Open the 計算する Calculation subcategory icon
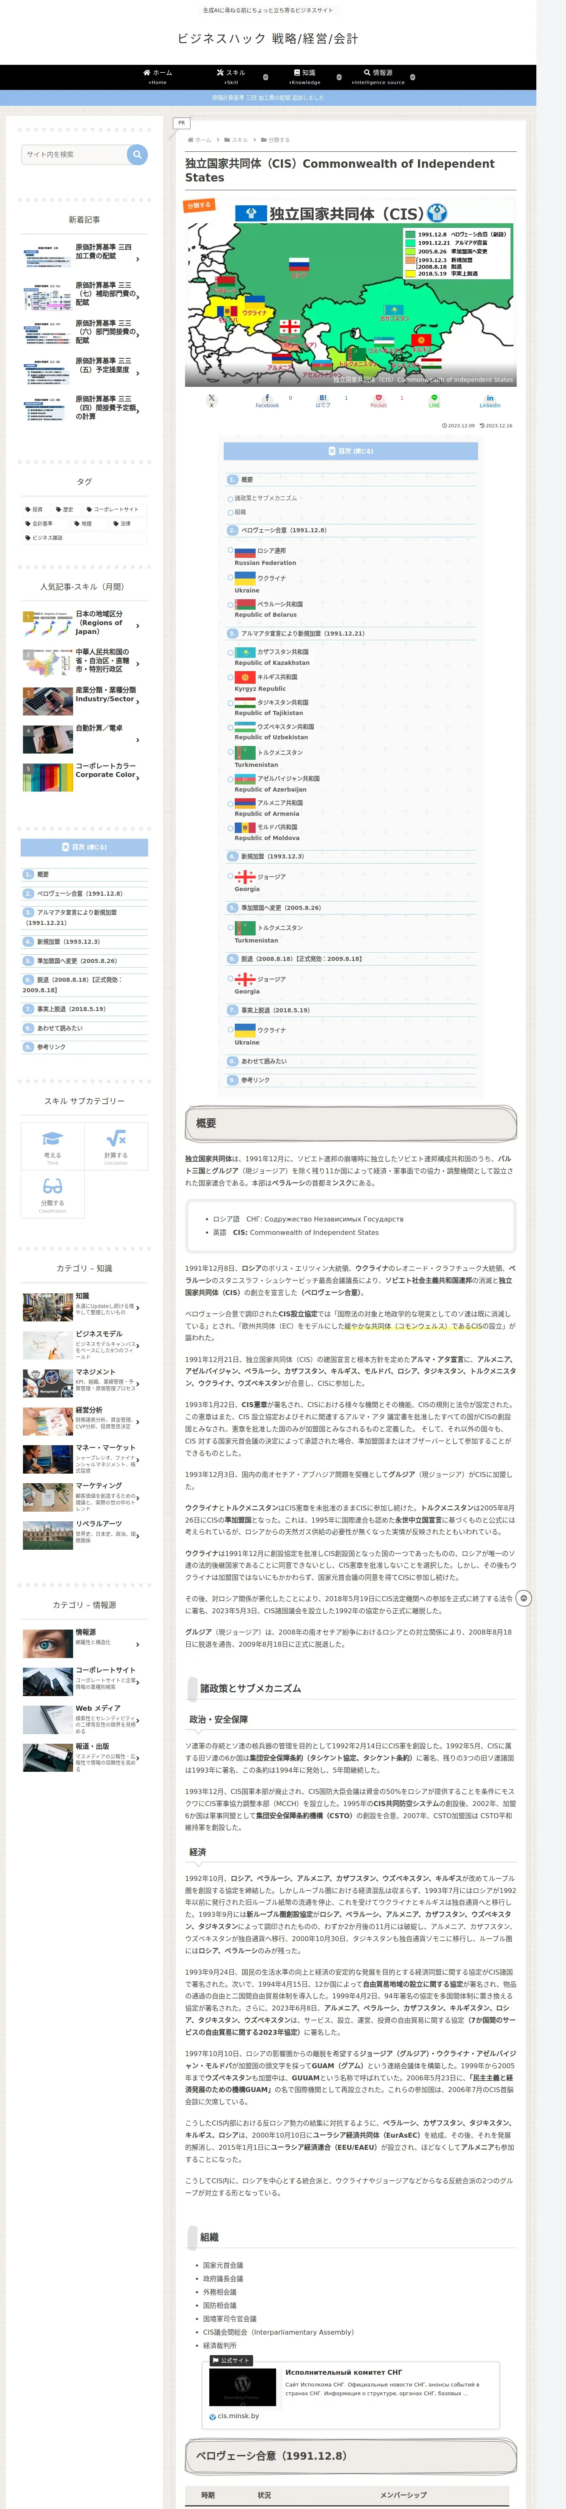The height and width of the screenshot is (2509, 566). (116, 1146)
